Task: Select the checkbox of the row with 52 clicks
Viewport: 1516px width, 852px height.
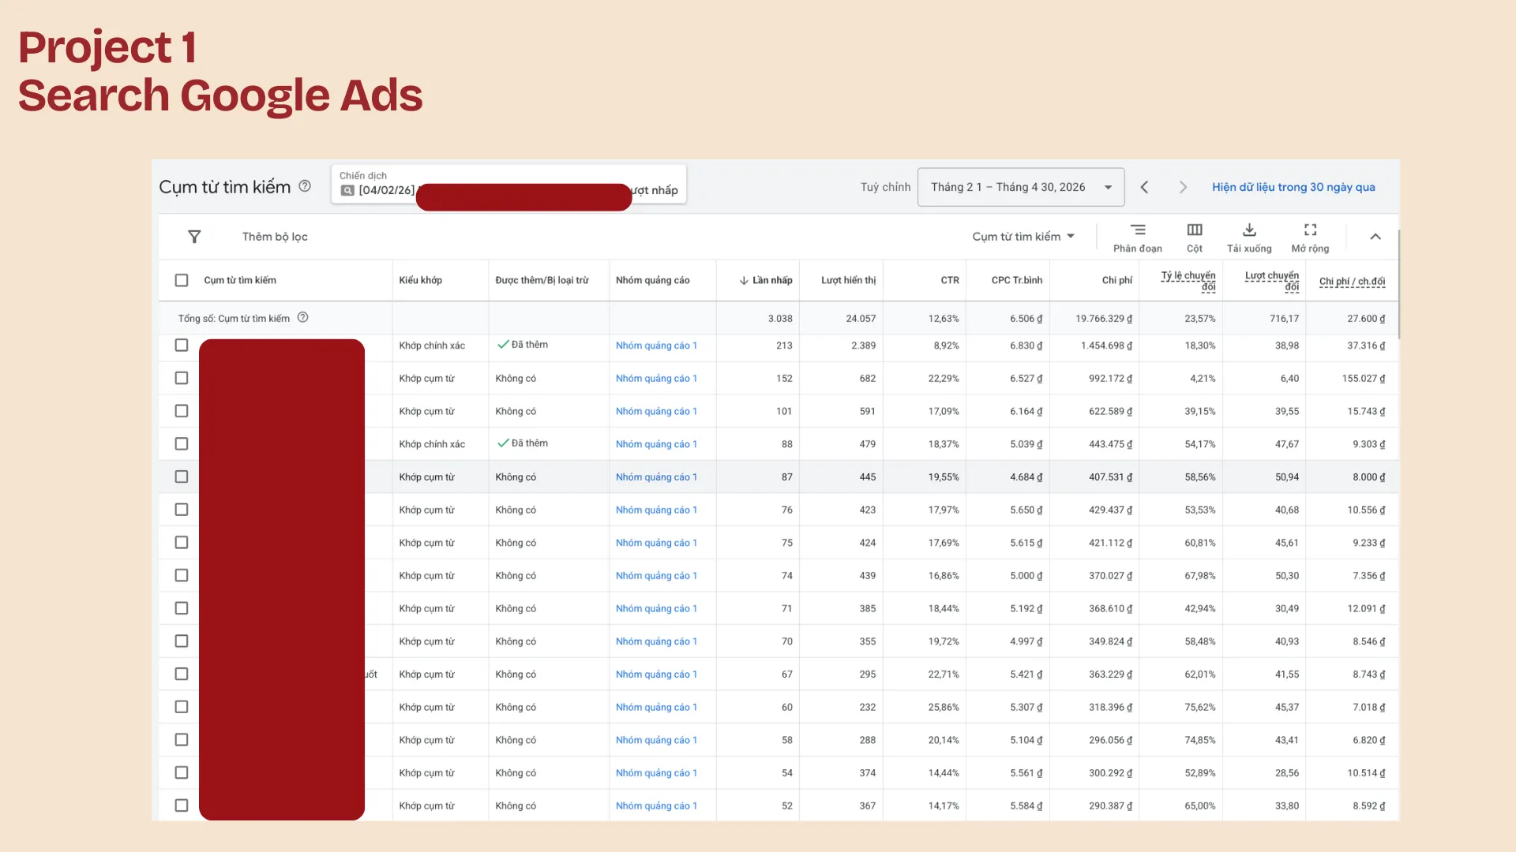Action: tap(182, 805)
